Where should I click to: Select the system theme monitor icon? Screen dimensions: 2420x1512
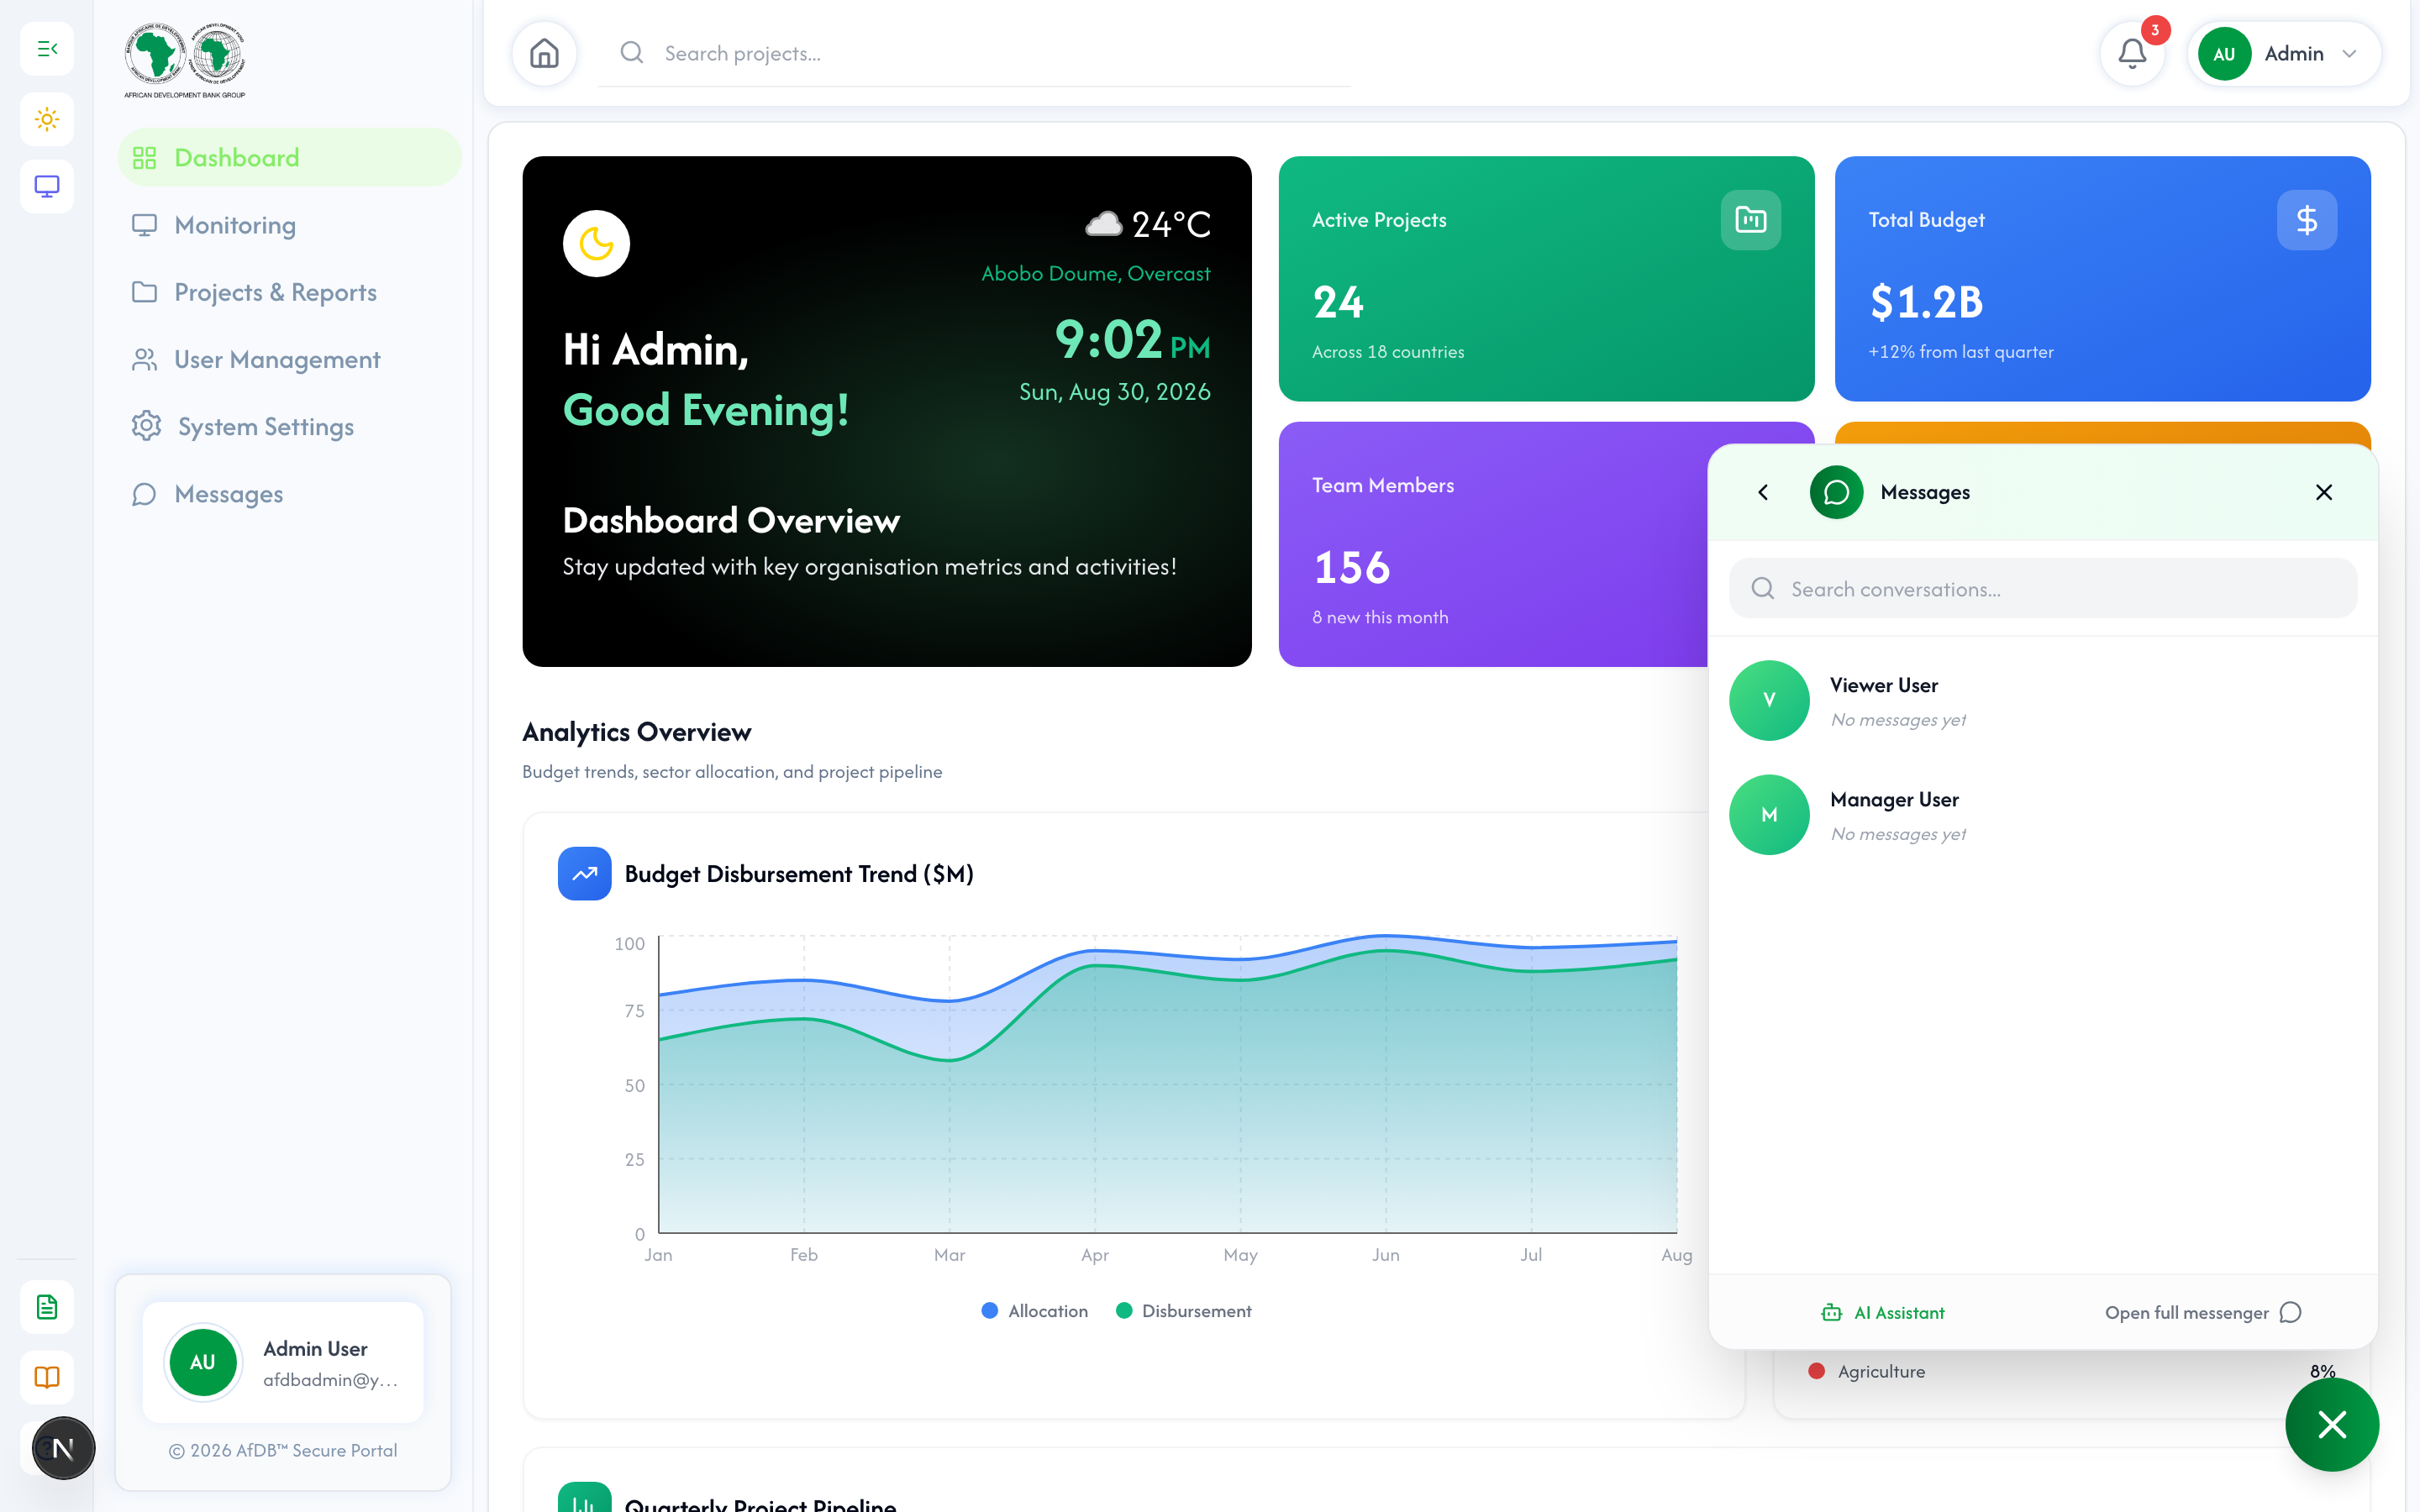pyautogui.click(x=47, y=186)
